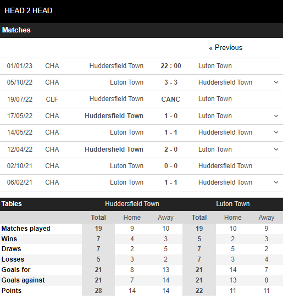This screenshot has height=305, width=283.
Task: Open Huddersfield Town team link in 01/01/23 row
Action: pyautogui.click(x=116, y=66)
